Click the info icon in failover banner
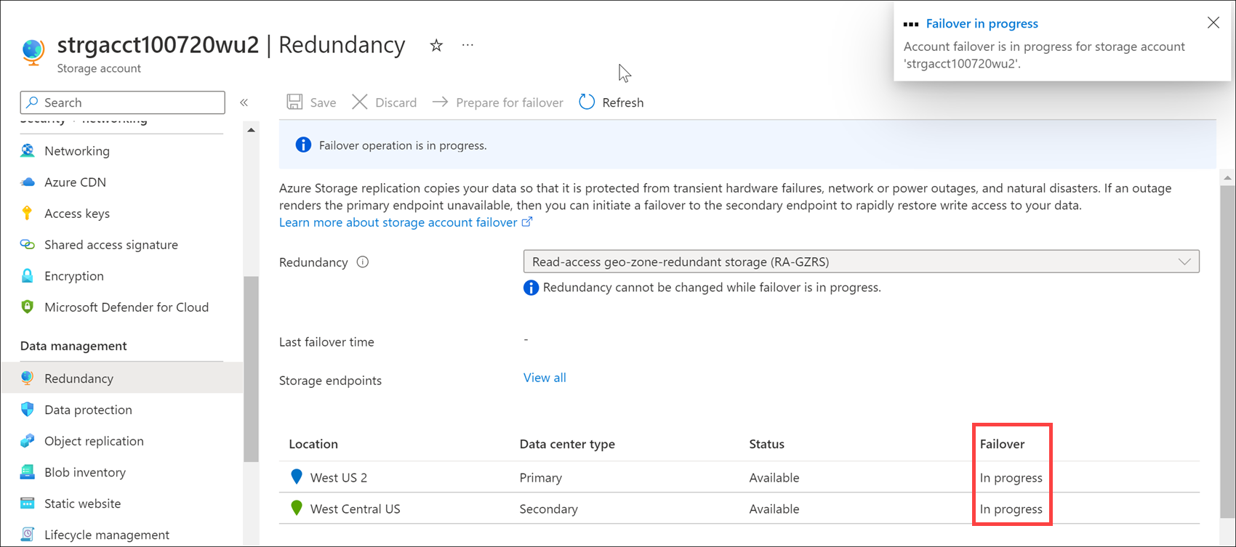The image size is (1236, 547). tap(303, 145)
